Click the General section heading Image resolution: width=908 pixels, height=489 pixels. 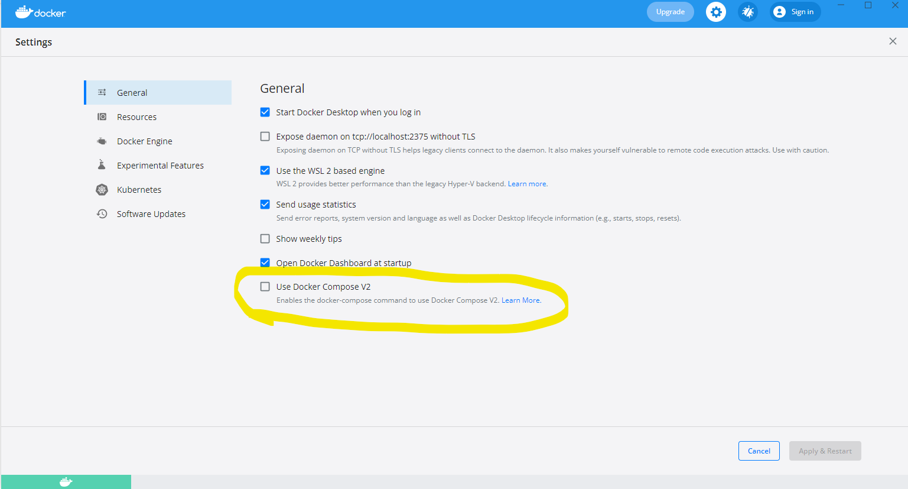coord(282,88)
